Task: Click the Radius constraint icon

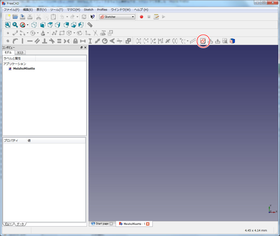Action: click(105, 41)
